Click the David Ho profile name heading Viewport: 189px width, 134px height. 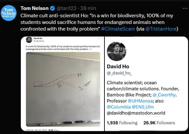click(118, 67)
